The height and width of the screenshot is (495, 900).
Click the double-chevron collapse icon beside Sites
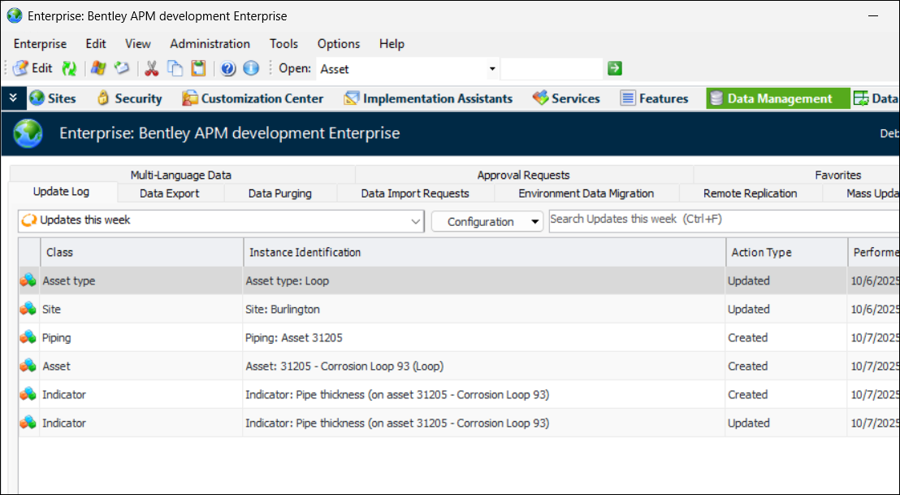(x=12, y=98)
